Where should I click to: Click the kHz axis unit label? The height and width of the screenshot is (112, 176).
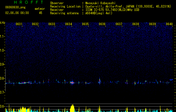click(x=3, y=23)
